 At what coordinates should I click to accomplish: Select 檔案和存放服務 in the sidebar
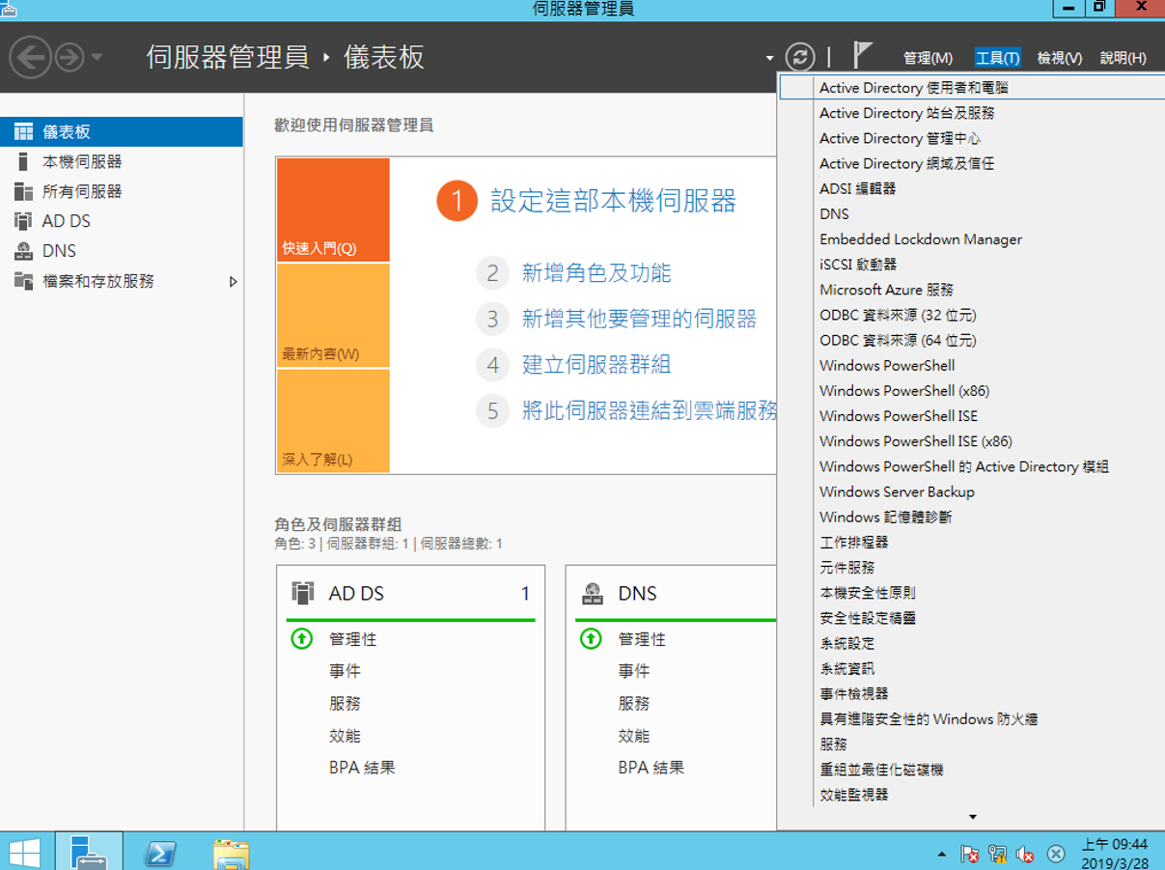pyautogui.click(x=122, y=281)
